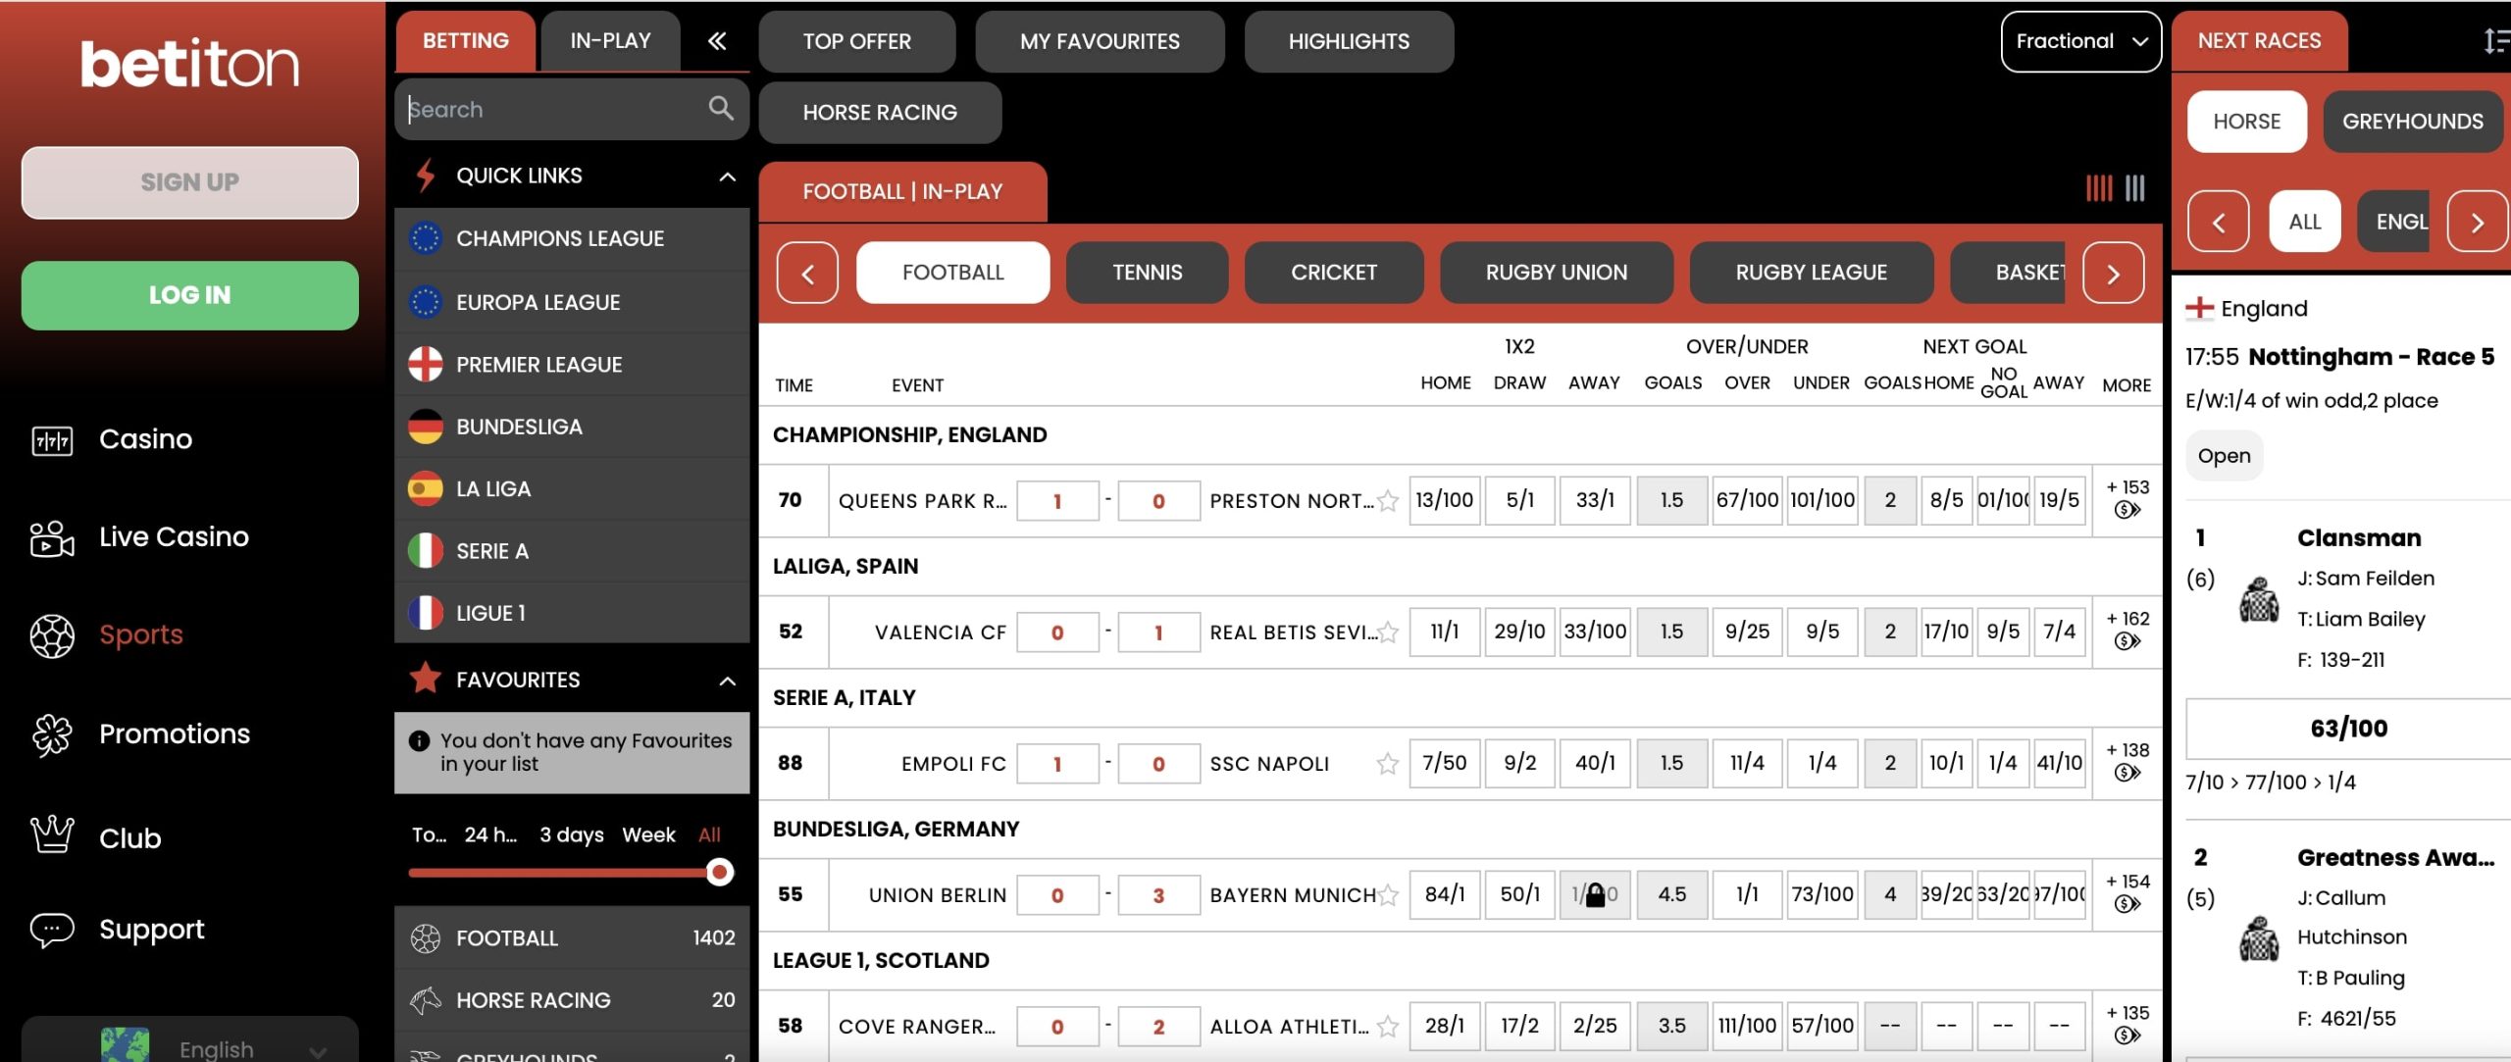Click the Bundesliga German flag icon

coord(425,427)
